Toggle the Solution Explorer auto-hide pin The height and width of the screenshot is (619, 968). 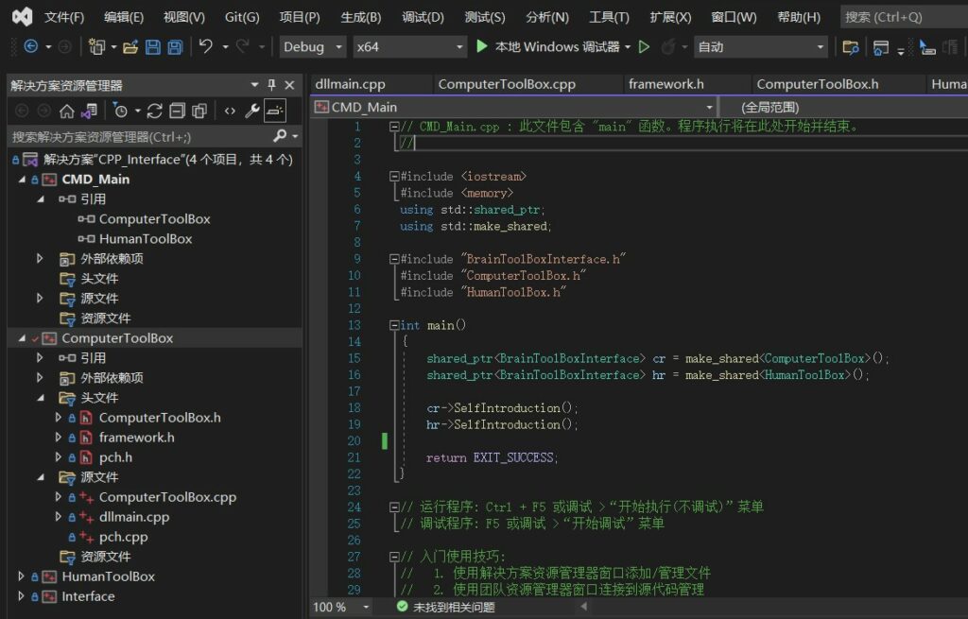point(272,85)
